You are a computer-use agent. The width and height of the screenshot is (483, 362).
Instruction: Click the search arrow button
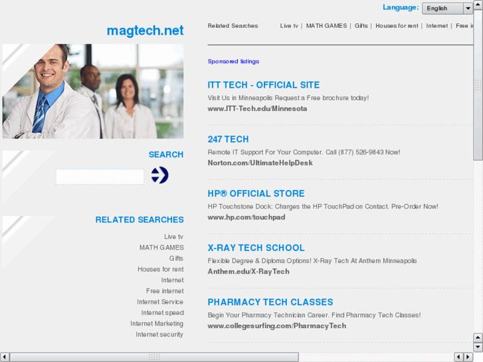point(159,175)
